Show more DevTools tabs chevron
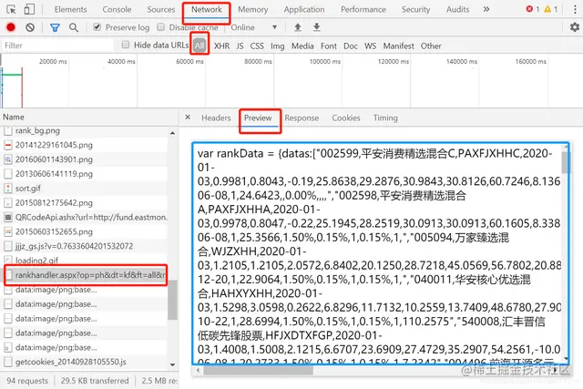583x389 pixels. (486, 9)
